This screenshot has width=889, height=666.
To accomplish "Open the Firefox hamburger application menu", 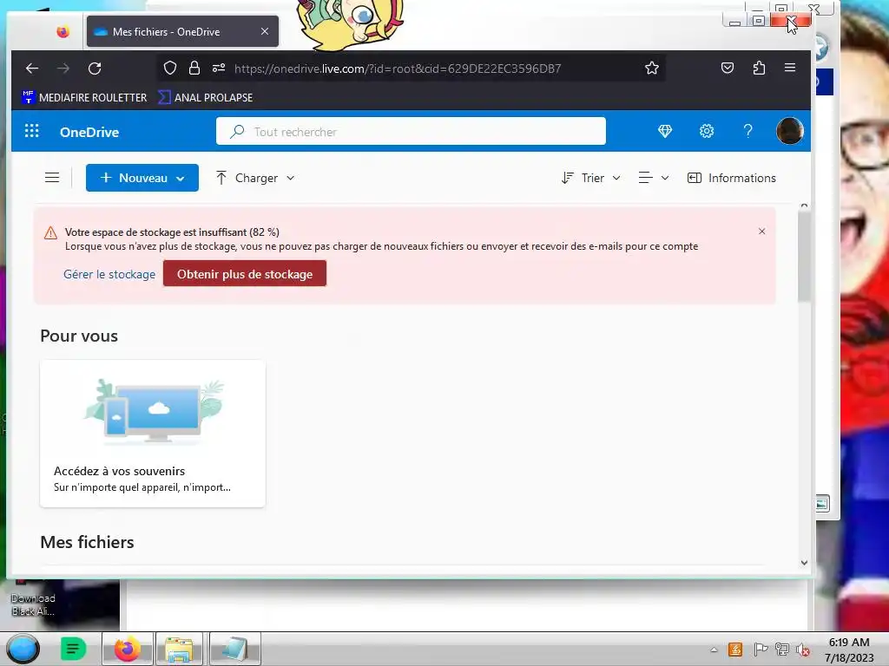I will pos(790,68).
